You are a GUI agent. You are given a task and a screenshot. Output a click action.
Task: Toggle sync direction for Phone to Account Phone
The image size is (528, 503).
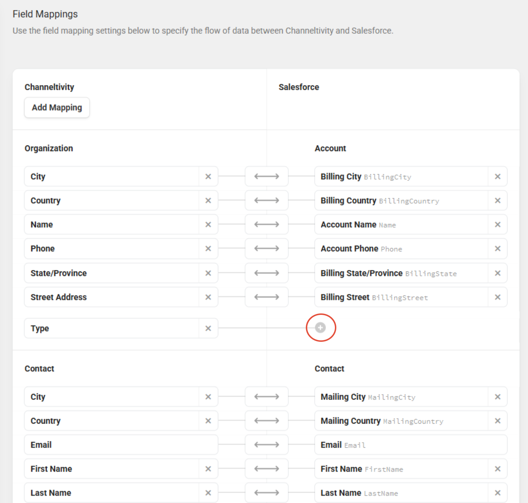pos(267,248)
